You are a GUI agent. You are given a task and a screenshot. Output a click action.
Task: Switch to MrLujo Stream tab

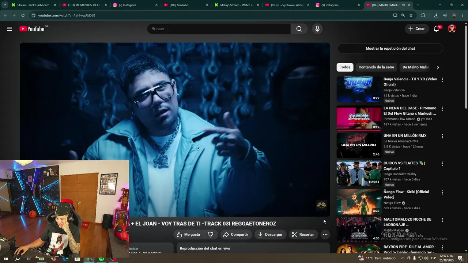click(x=236, y=5)
